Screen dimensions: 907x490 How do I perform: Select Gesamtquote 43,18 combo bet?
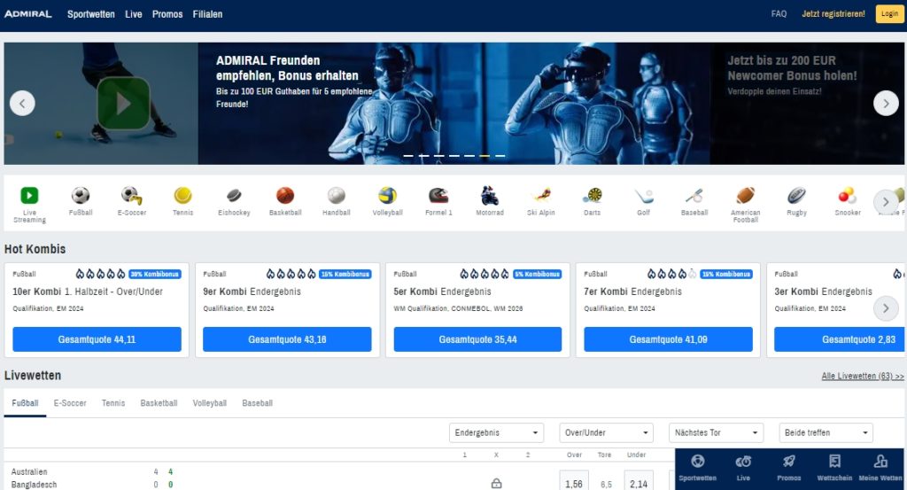click(x=287, y=339)
